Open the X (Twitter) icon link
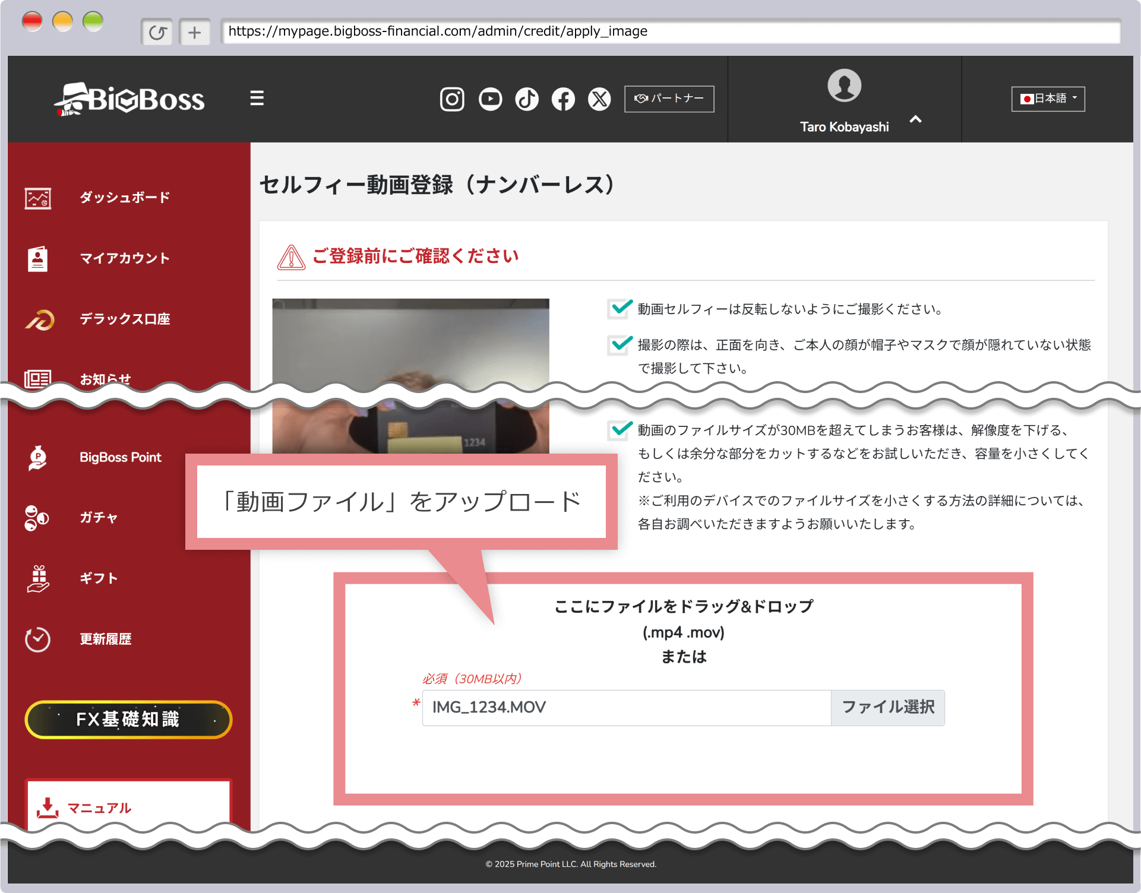Viewport: 1141px width, 893px height. tap(599, 99)
